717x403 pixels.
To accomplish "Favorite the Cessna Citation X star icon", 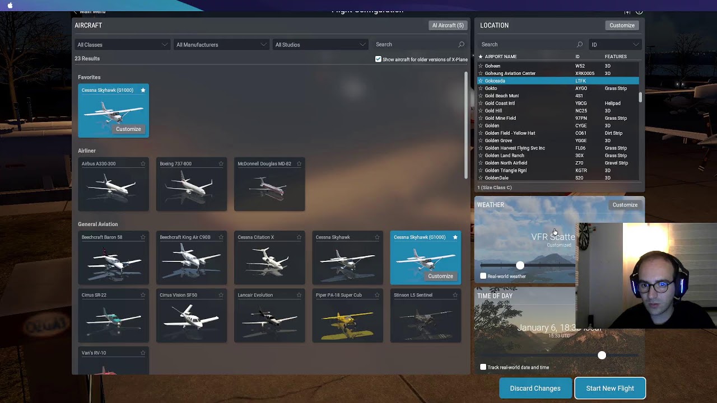I will (x=299, y=237).
